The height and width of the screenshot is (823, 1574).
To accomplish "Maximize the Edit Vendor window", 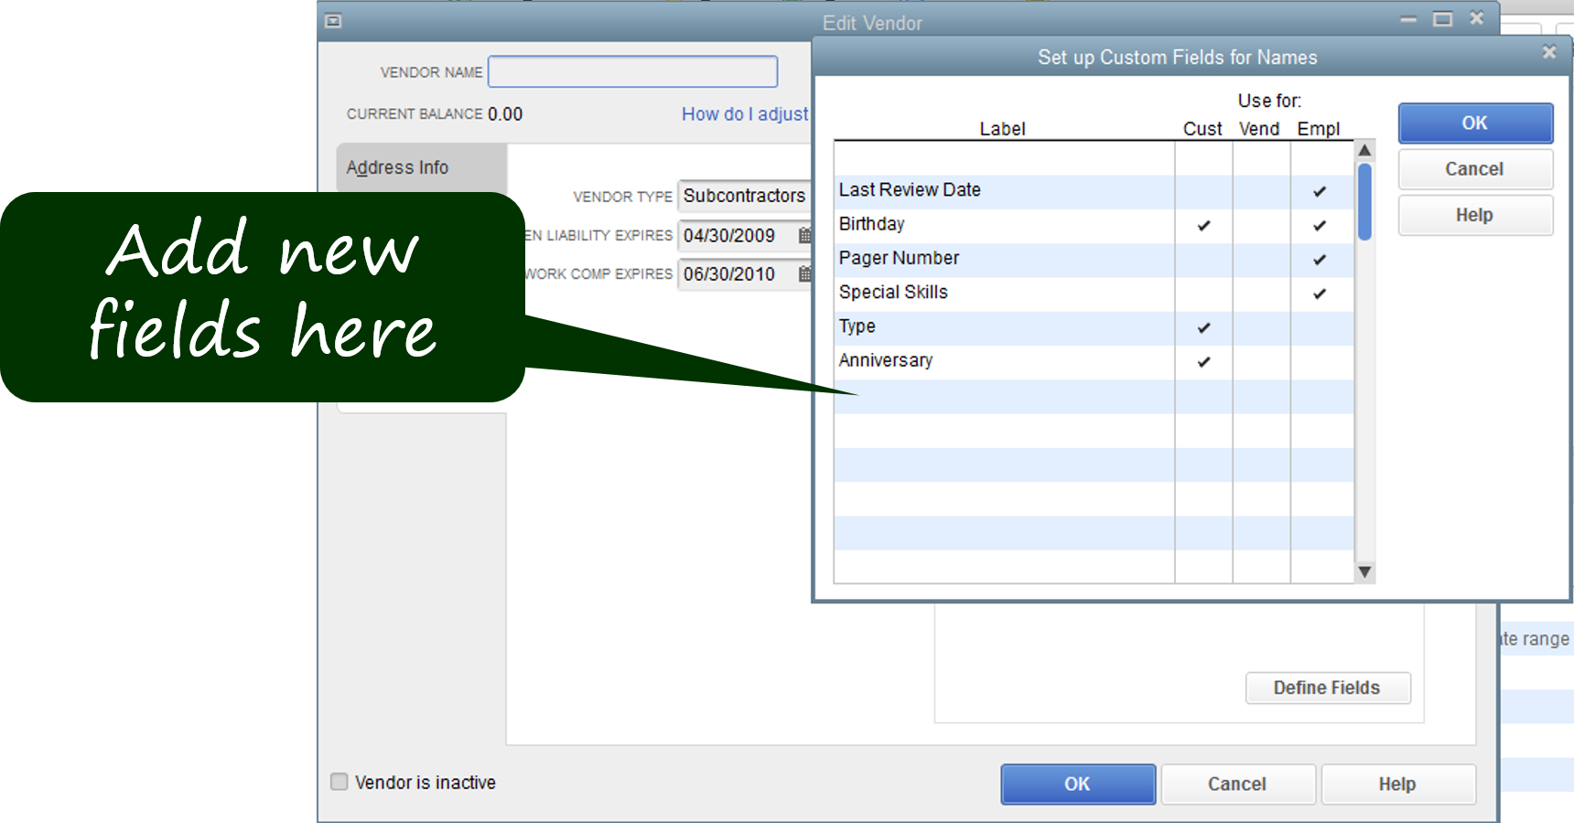I will (x=1443, y=19).
